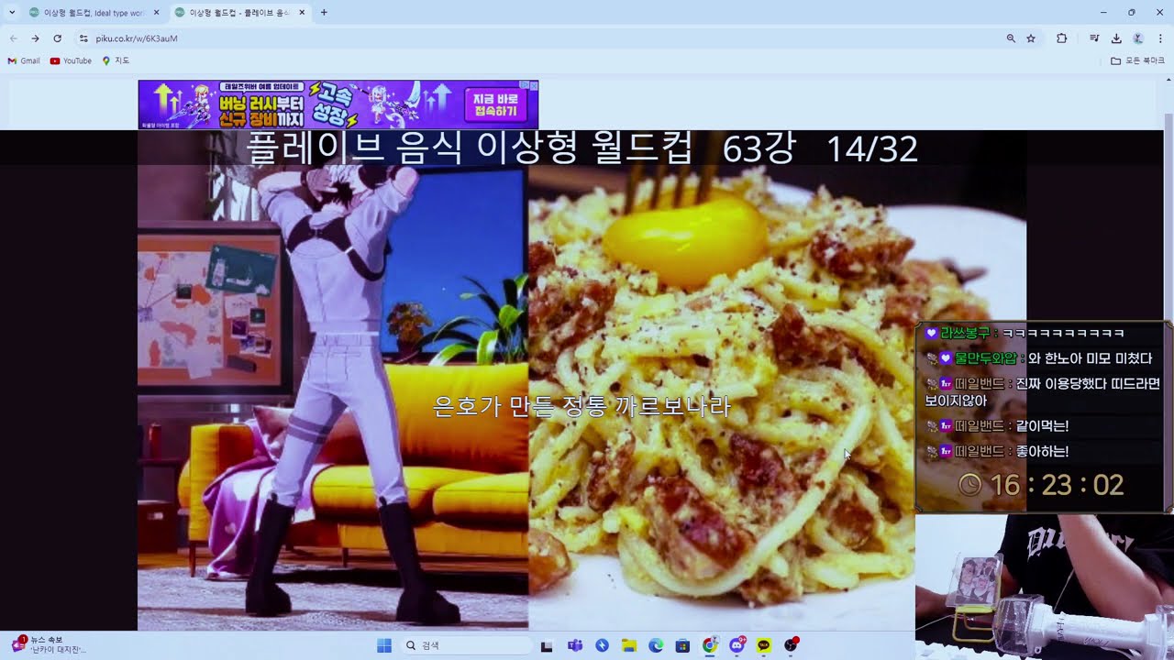
Task: Minimize the Chrome window
Action: pyautogui.click(x=1103, y=12)
